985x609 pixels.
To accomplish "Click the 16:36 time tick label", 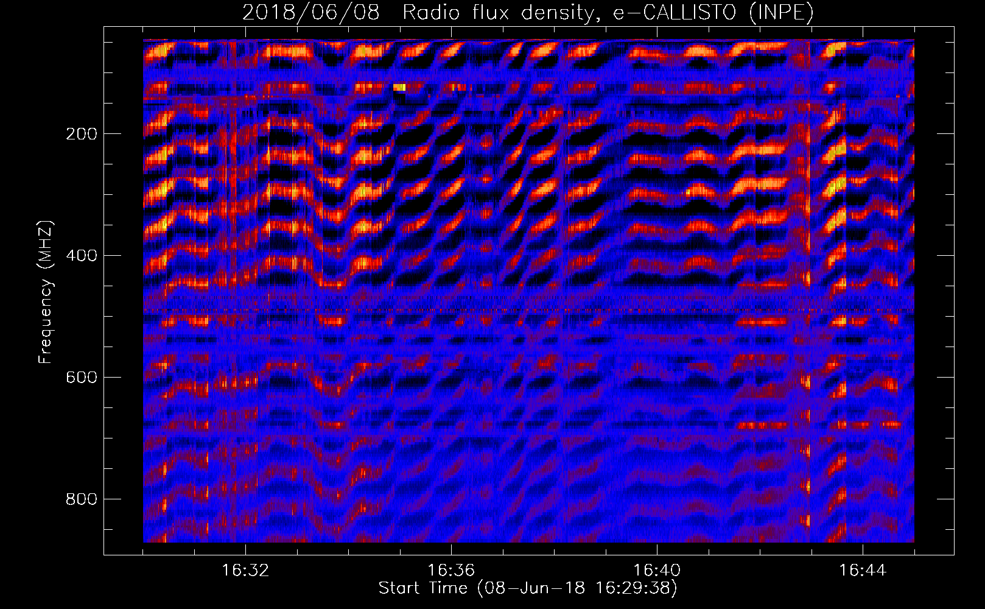I will click(x=451, y=571).
